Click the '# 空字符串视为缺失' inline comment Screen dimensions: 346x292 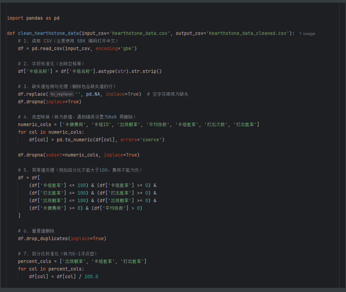click(x=168, y=94)
